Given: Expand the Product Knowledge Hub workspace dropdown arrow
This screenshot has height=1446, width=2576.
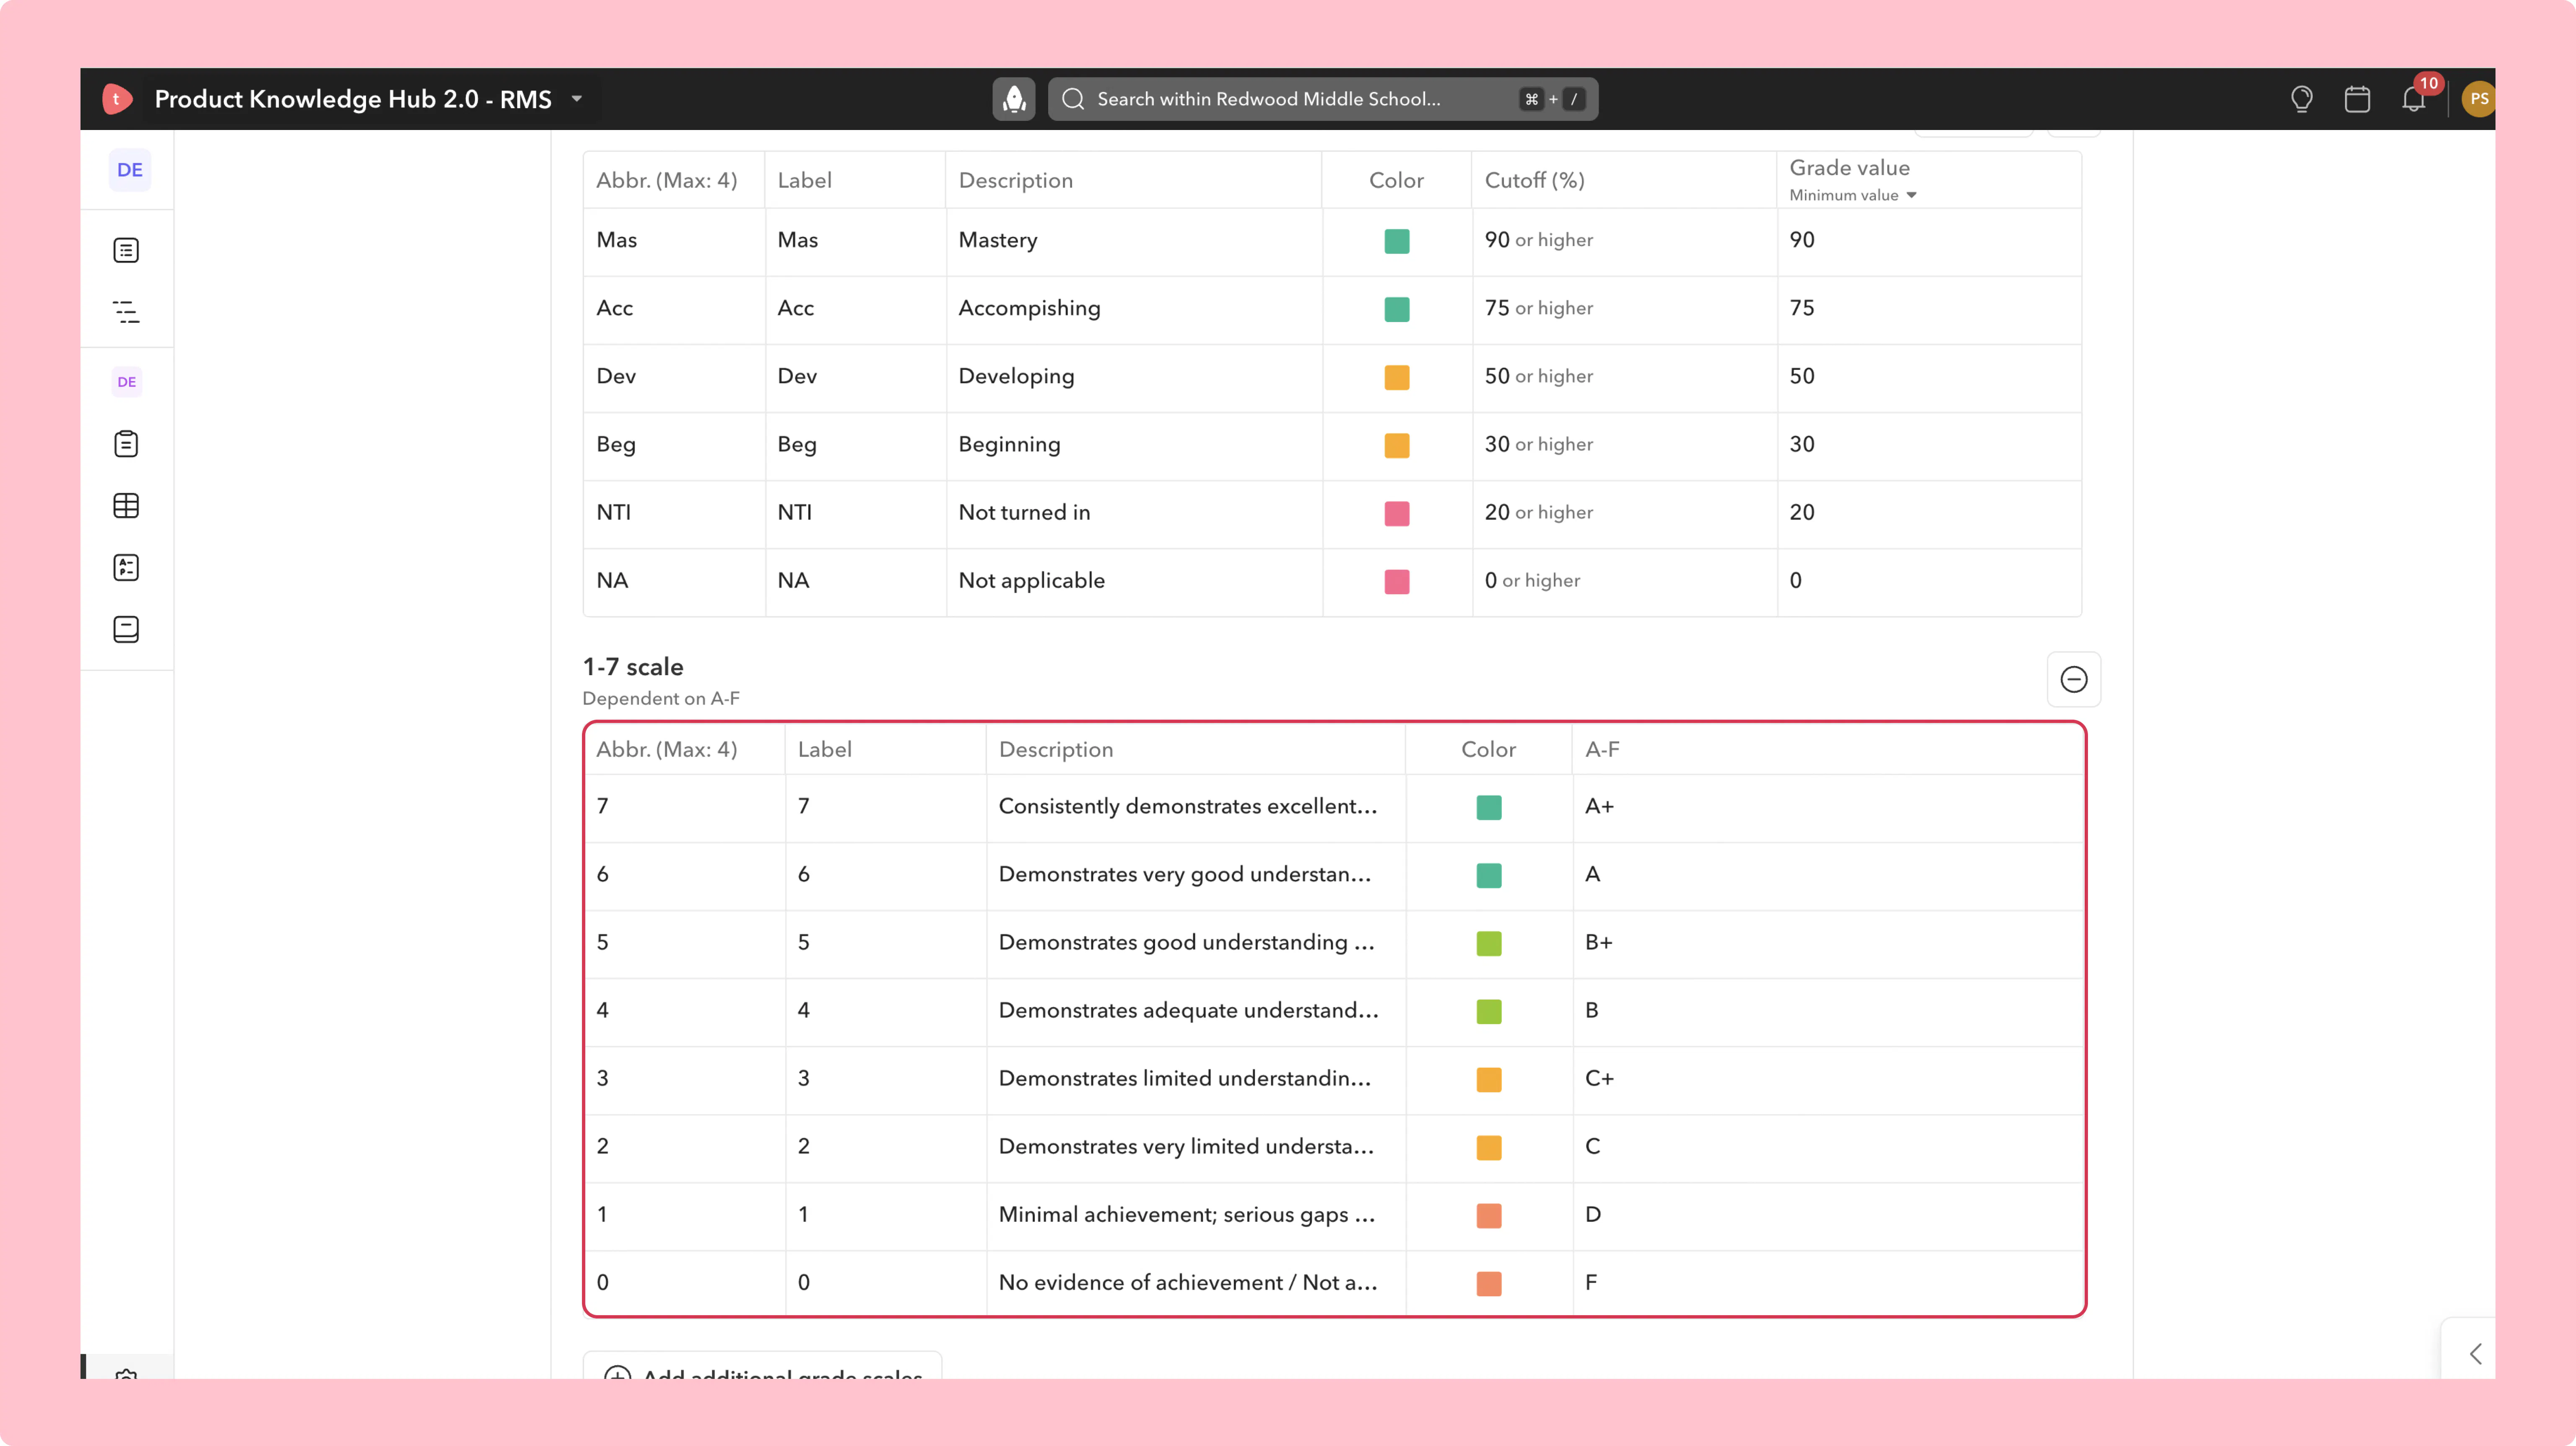Looking at the screenshot, I should pyautogui.click(x=577, y=99).
